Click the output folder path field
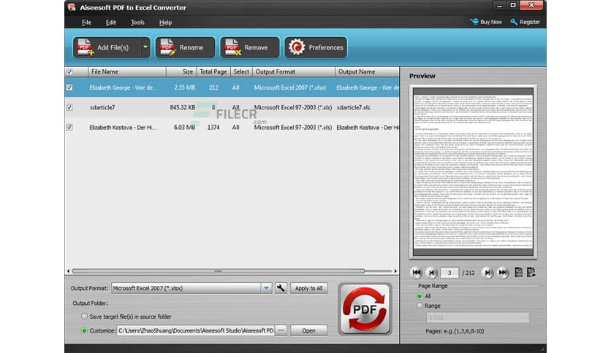 195,330
